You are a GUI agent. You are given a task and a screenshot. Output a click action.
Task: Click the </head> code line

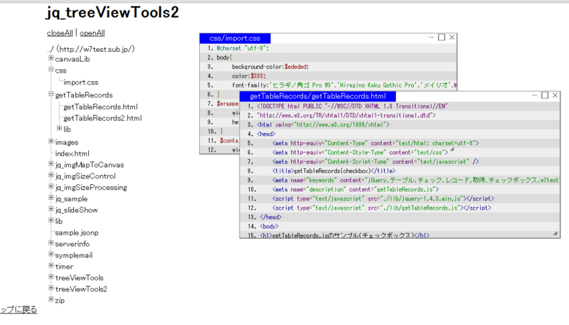[x=400, y=218]
